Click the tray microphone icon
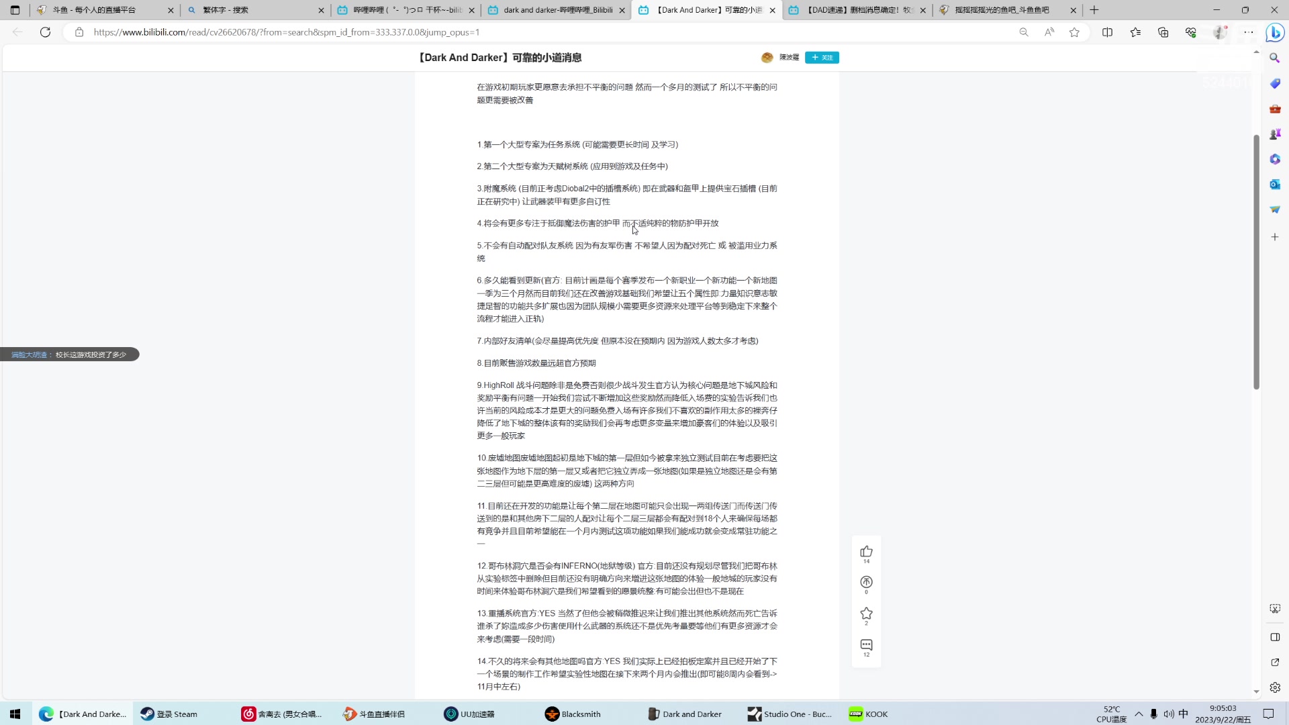The height and width of the screenshot is (725, 1289). [1153, 714]
